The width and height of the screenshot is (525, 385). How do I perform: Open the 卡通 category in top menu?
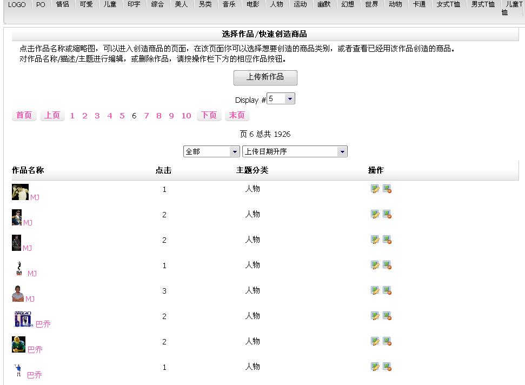point(419,5)
